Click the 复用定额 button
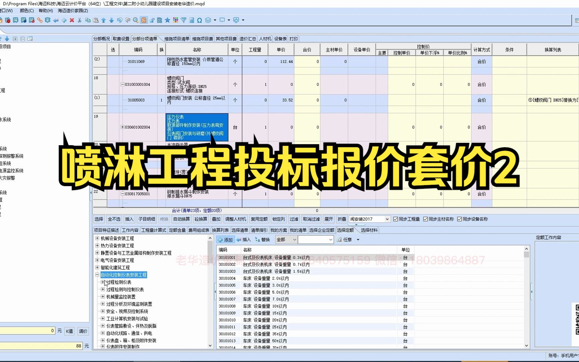 (259, 219)
